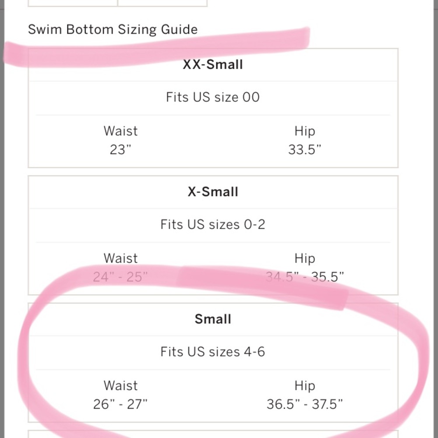This screenshot has width=438, height=438.
Task: Select the 26" - 27" waist range
Action: (120, 404)
